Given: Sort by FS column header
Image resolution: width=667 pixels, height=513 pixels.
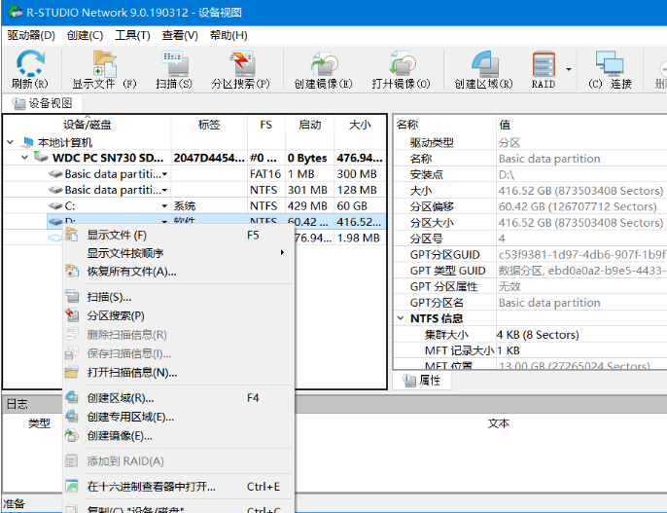Looking at the screenshot, I should (x=266, y=125).
